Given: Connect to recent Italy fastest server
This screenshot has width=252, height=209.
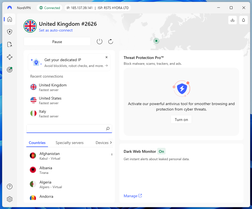Looking at the screenshot, I should 69,114.
